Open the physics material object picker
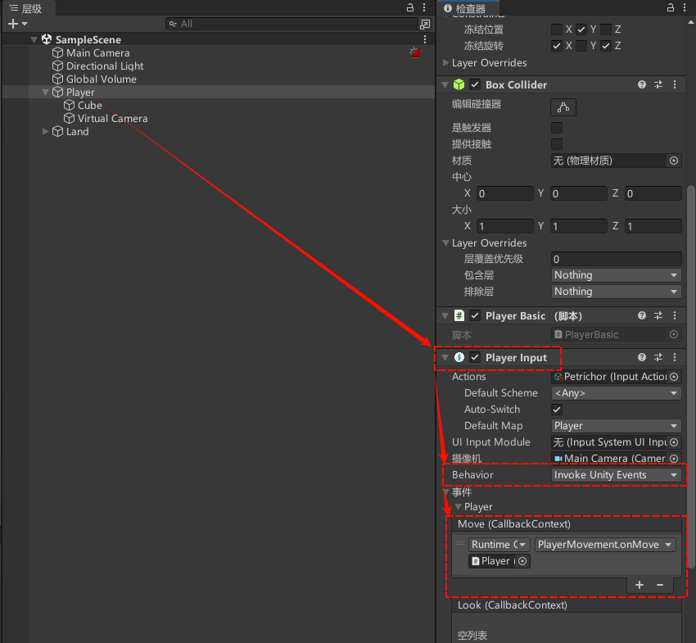 [674, 161]
